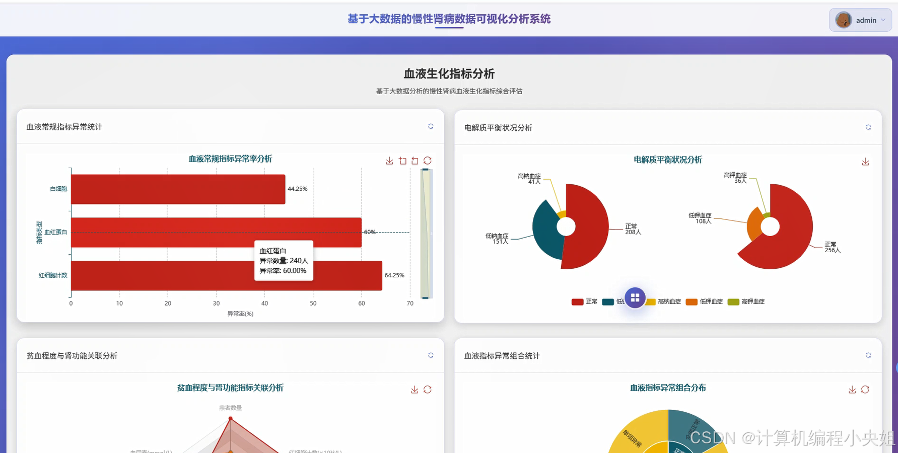The height and width of the screenshot is (453, 898).
Task: Click the top handle of the bar chart zoom slider
Action: 426,170
